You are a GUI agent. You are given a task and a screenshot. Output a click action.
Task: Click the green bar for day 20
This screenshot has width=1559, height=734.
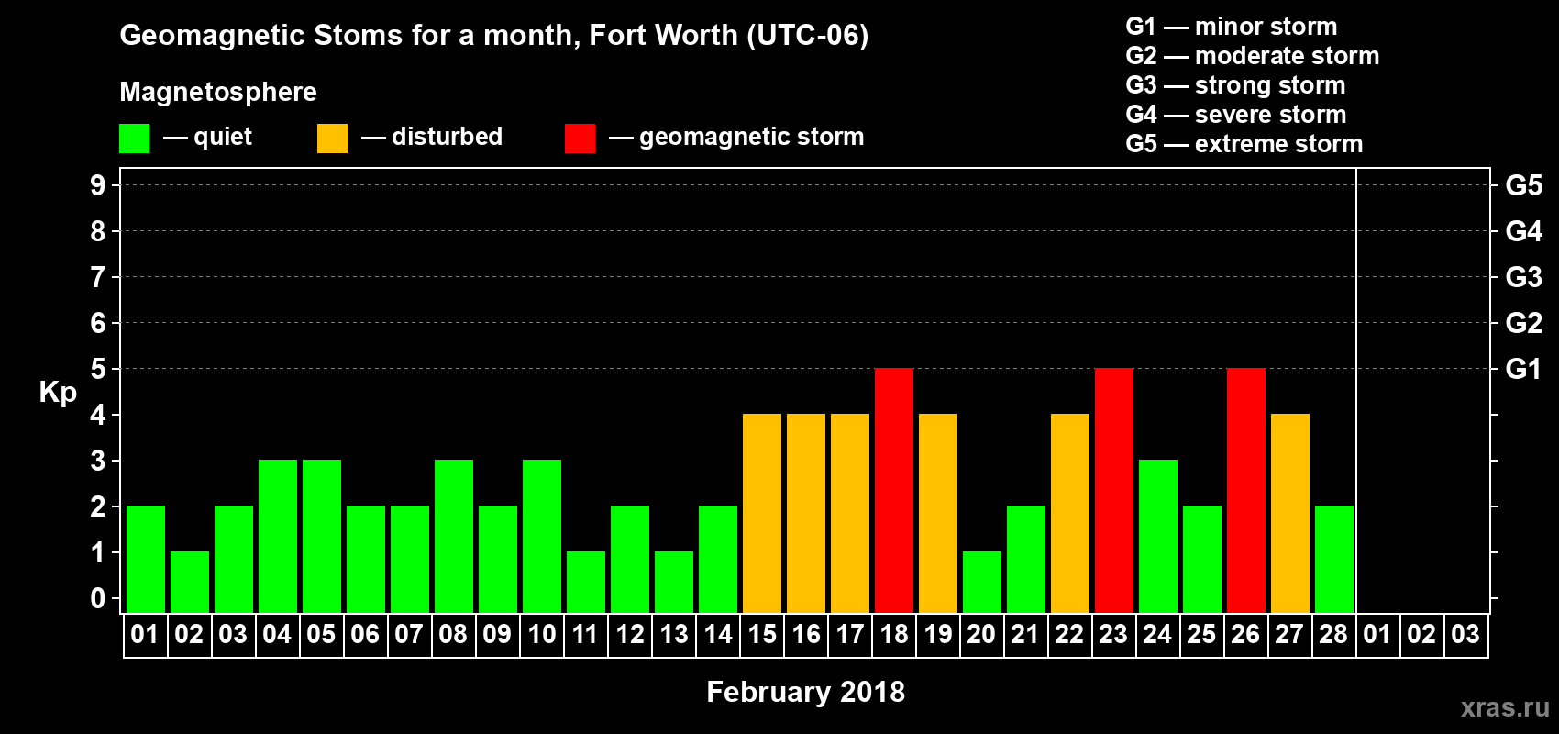coord(982,583)
